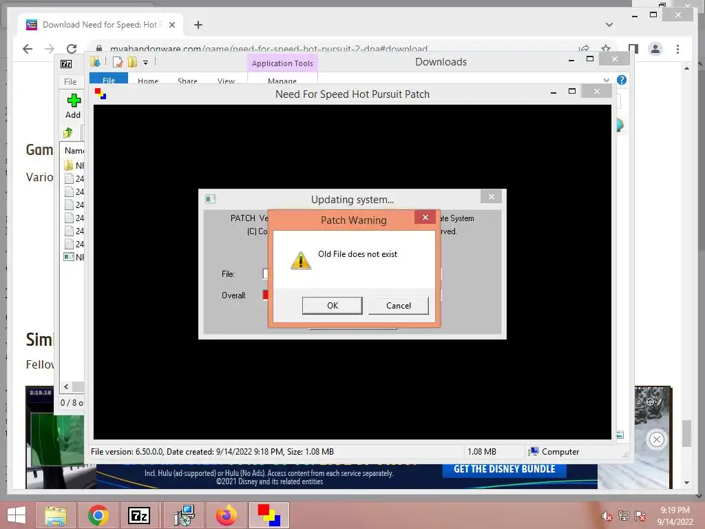705x529 pixels.
Task: Go forward in Chrome
Action: point(50,49)
